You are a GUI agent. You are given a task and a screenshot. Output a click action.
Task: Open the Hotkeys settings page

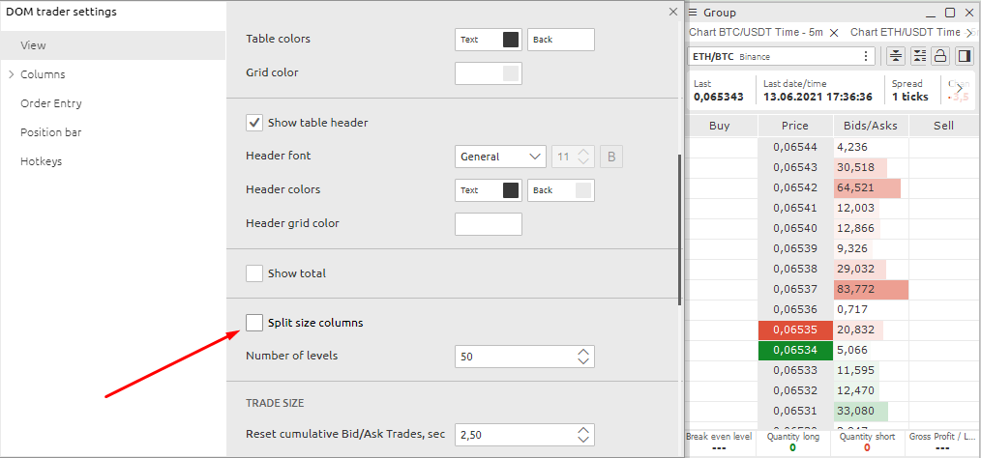(41, 161)
